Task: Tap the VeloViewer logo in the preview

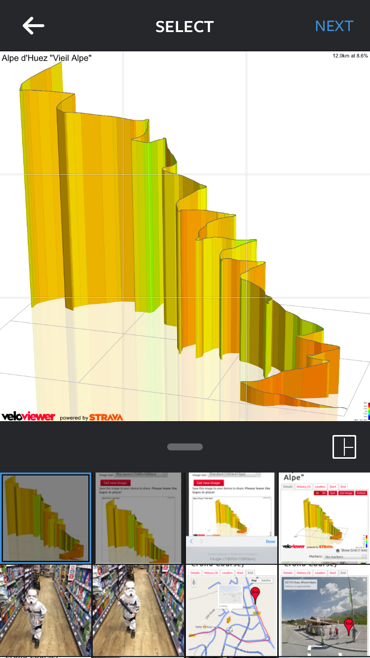Action: click(28, 416)
